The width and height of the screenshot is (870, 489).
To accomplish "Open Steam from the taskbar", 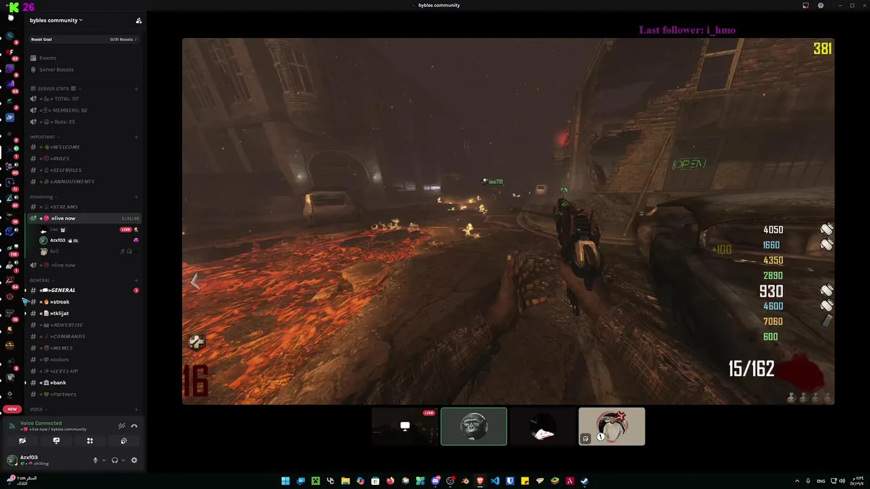I will (x=585, y=481).
